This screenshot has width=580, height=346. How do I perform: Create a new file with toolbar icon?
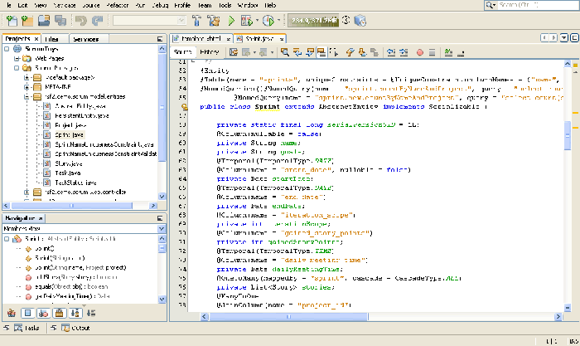pos(12,21)
